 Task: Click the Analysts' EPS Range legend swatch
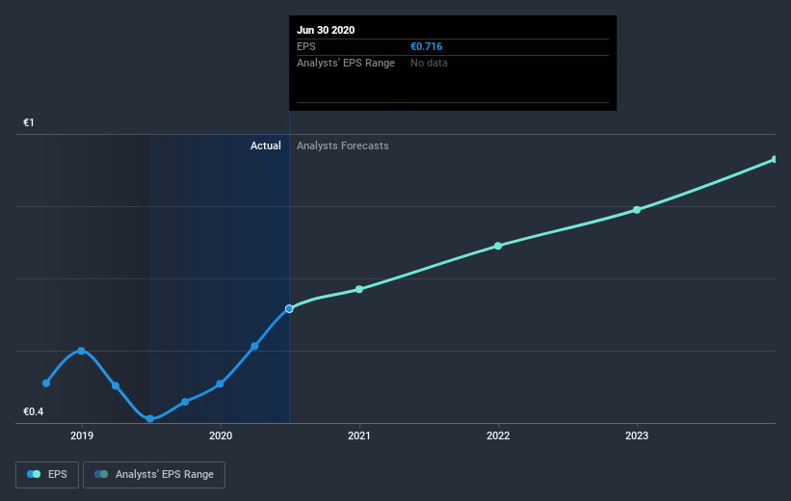click(101, 474)
